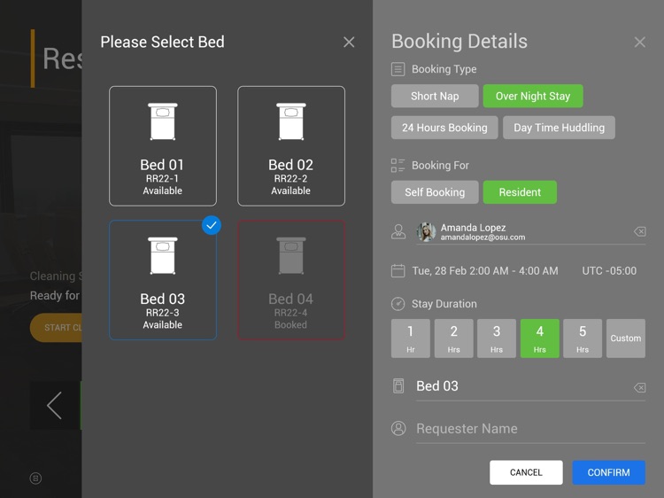The image size is (664, 498).
Task: Choose Short Nap booking type
Action: 435,96
